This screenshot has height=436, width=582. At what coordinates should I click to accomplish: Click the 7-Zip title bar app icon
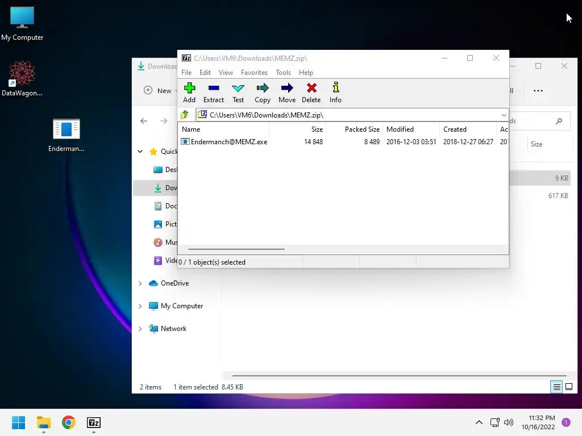pos(186,58)
